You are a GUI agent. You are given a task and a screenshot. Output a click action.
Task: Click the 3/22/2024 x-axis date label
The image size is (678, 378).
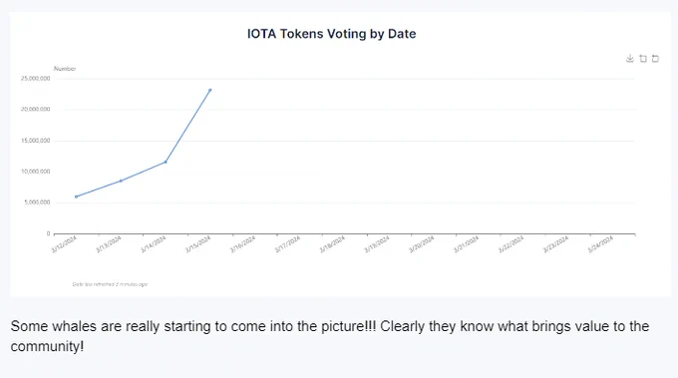coord(511,244)
